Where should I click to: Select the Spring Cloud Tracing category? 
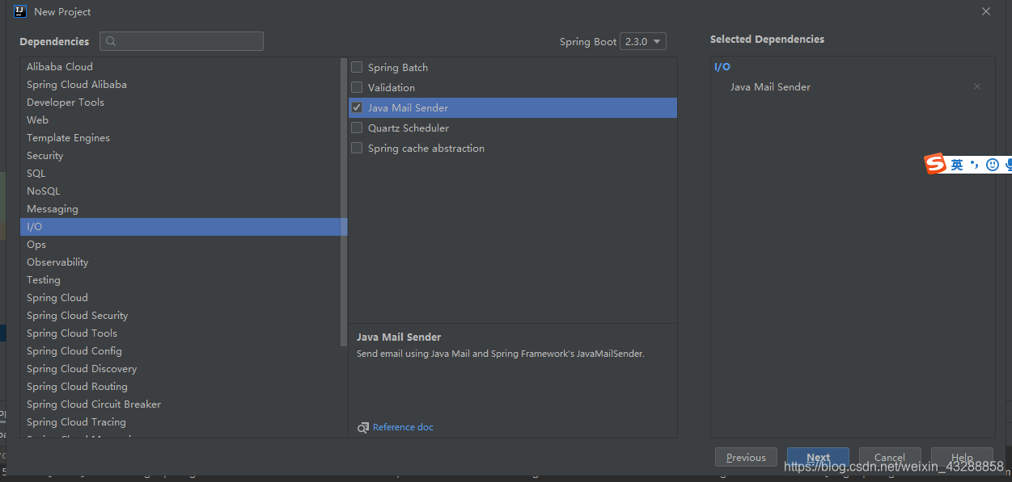[183, 421]
